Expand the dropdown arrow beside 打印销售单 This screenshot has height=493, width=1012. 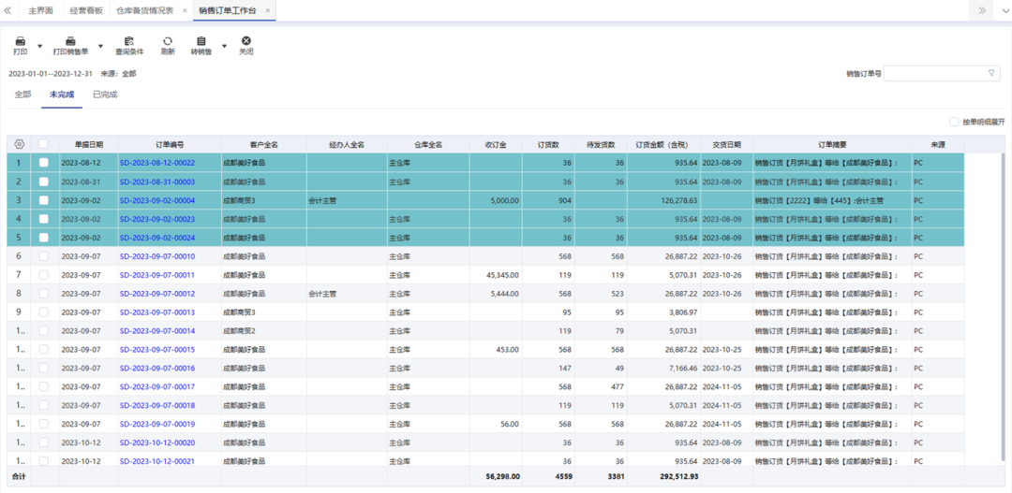(x=100, y=46)
